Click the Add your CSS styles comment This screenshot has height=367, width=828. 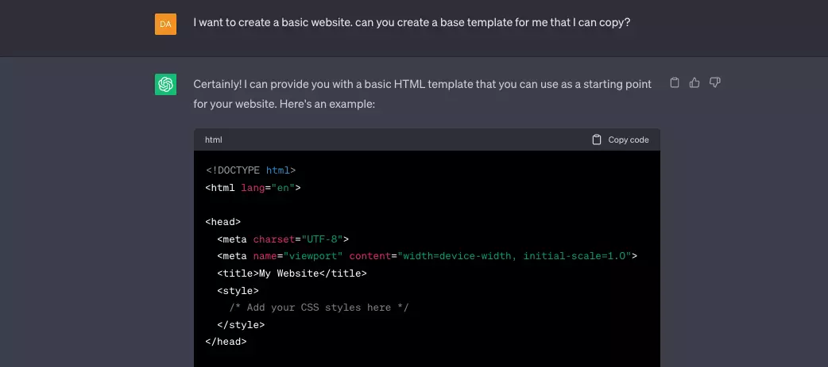click(x=319, y=308)
